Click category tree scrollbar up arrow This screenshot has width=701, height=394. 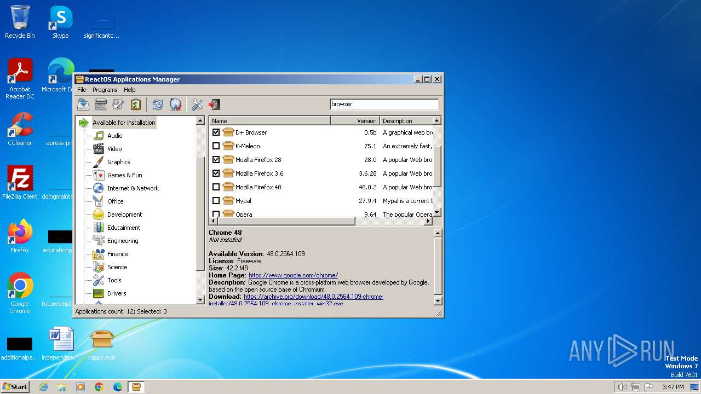[x=200, y=121]
